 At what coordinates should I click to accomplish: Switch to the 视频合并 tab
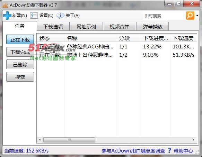(x=120, y=27)
